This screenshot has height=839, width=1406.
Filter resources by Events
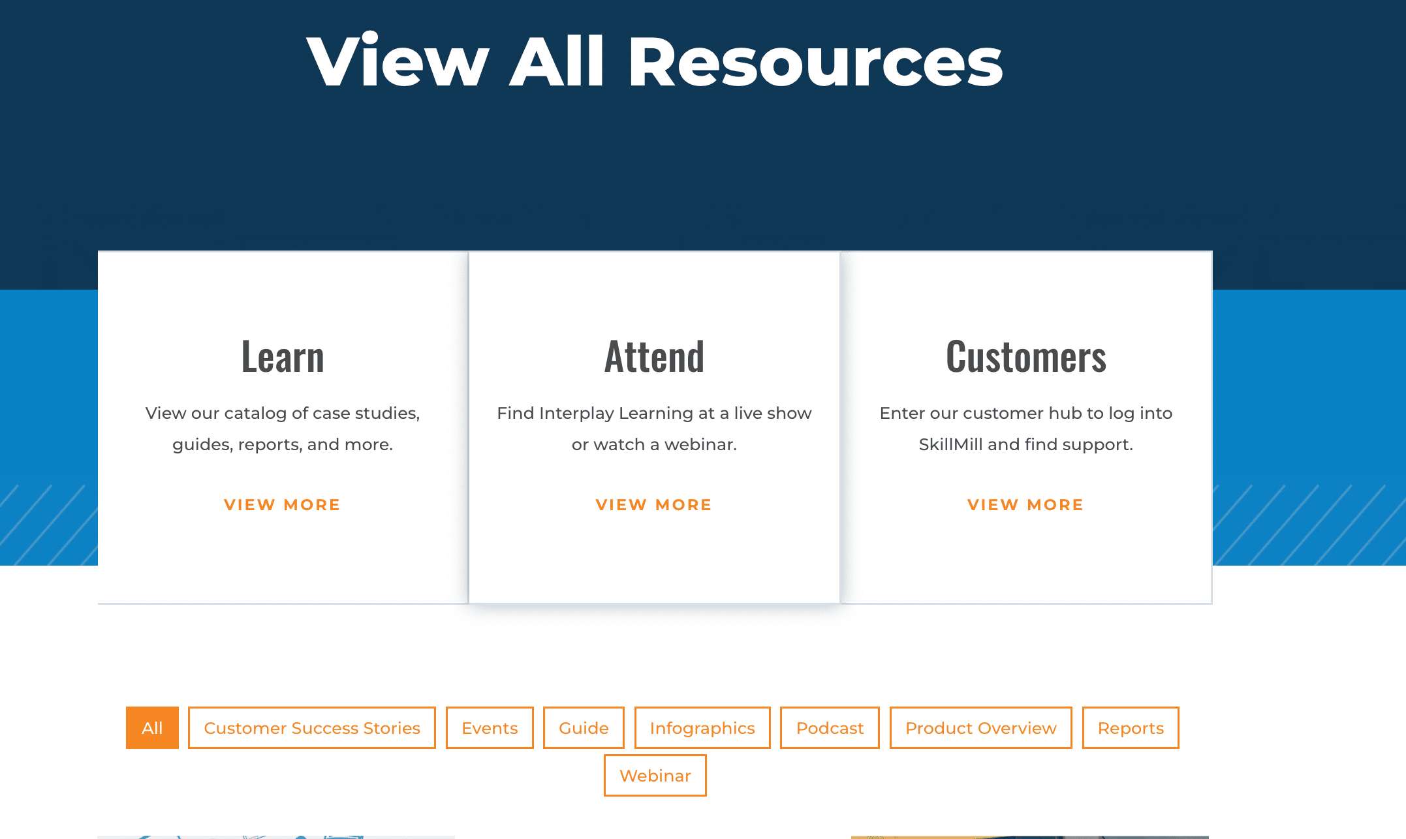tap(489, 727)
